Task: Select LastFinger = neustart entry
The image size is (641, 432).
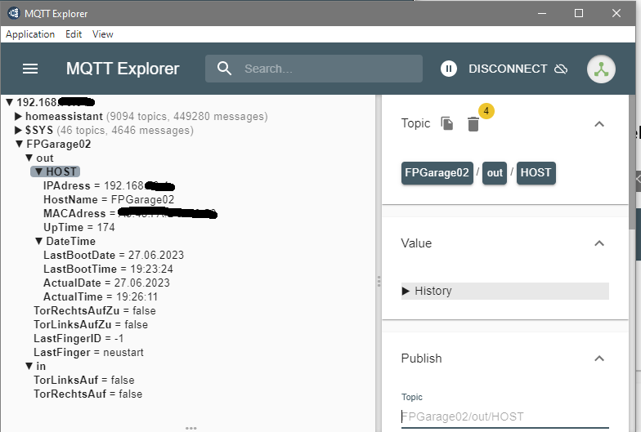Action: coord(88,353)
